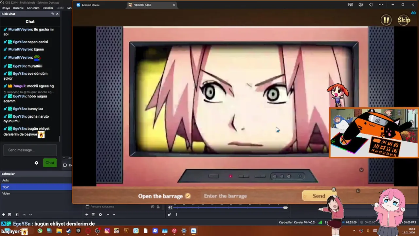Image resolution: width=419 pixels, height=236 pixels.
Task: Click the emulator back triangle icon
Action: pyautogui.click(x=371, y=5)
